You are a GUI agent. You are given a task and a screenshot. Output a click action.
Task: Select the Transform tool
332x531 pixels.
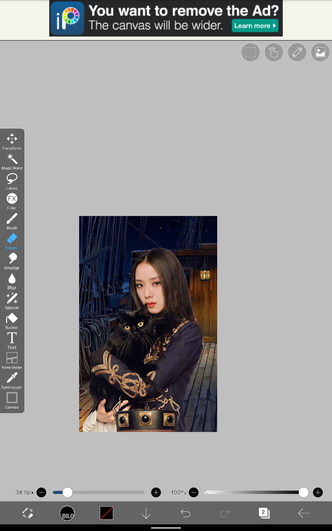12,142
